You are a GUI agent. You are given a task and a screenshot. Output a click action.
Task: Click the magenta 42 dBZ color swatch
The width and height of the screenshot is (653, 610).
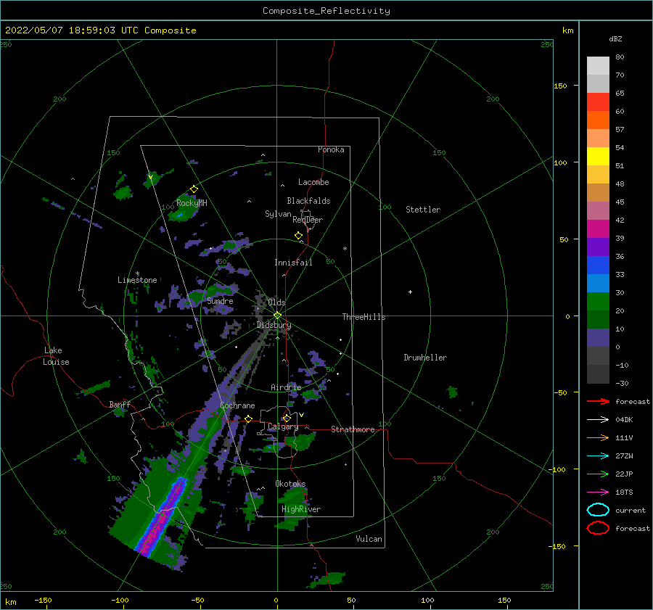click(598, 229)
